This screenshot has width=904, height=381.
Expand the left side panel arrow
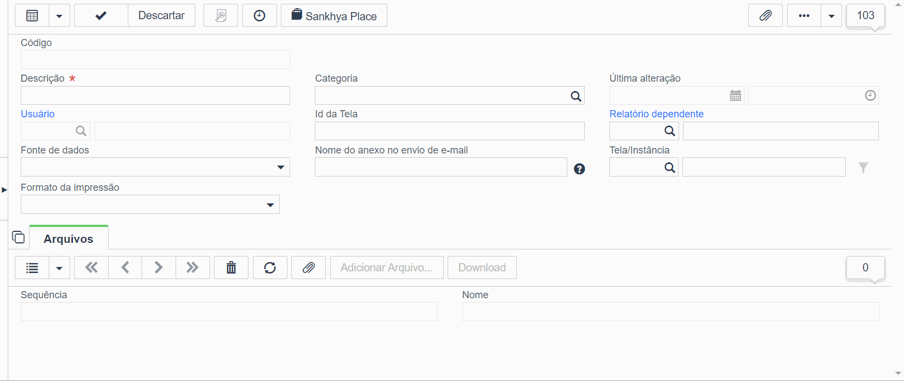point(4,190)
